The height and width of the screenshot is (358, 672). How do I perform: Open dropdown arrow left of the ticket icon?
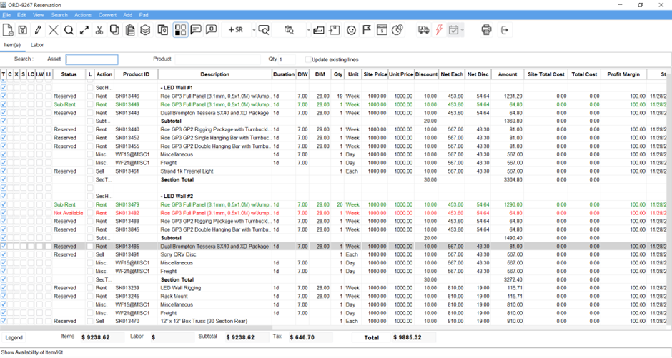pyautogui.click(x=309, y=30)
